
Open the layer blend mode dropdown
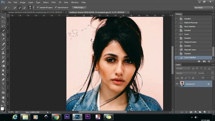[x=186, y=73]
